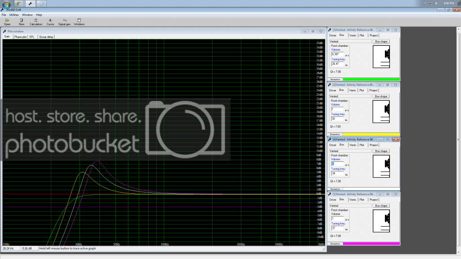Open Project tab in project [1] window

[374, 200]
